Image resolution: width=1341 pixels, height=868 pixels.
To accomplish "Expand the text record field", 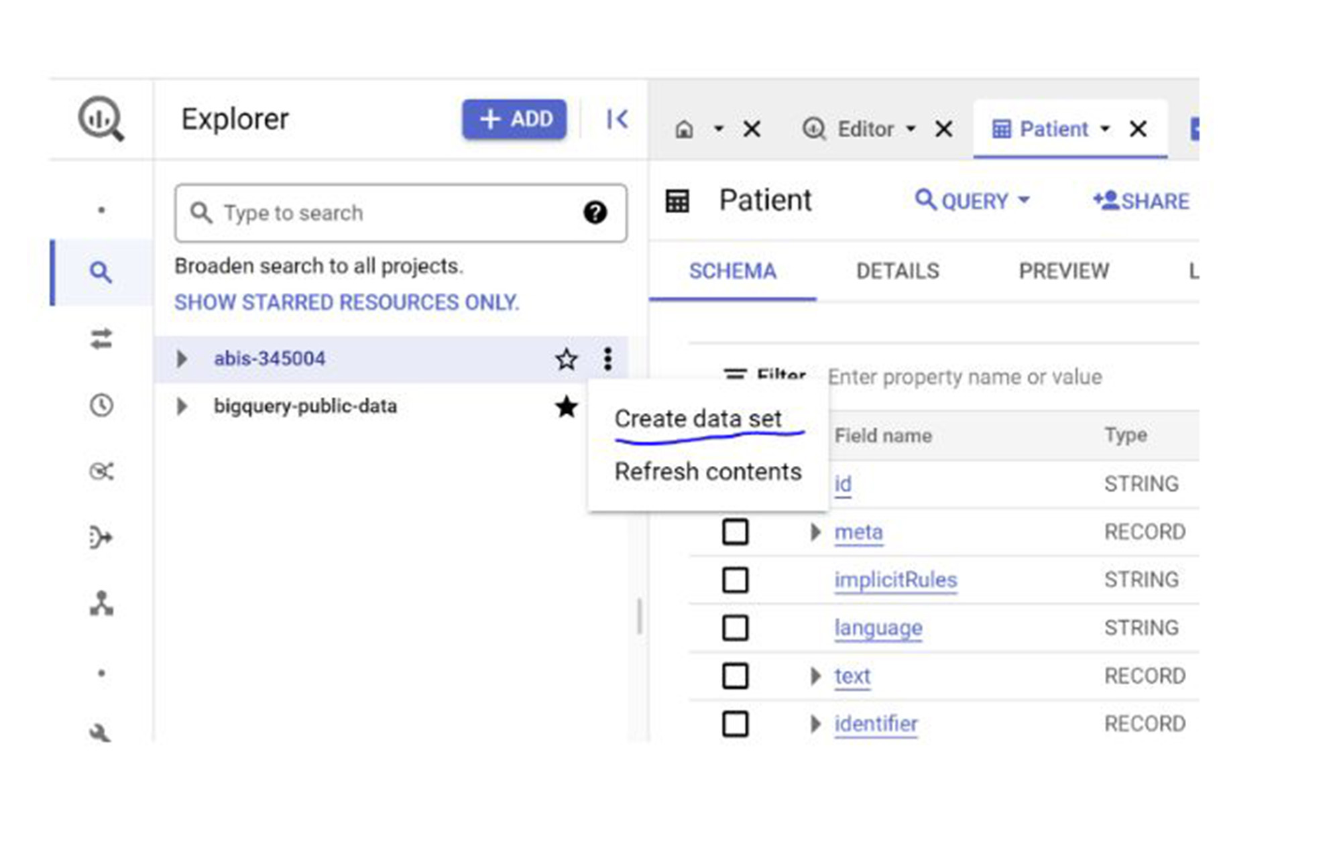I will 815,676.
